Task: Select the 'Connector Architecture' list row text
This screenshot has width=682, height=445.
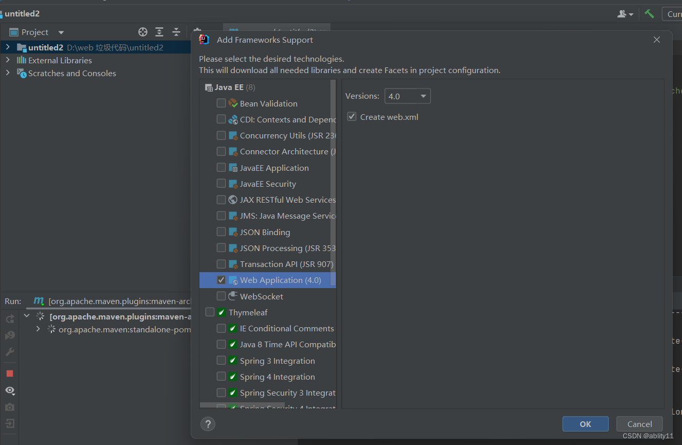Action: [x=288, y=151]
